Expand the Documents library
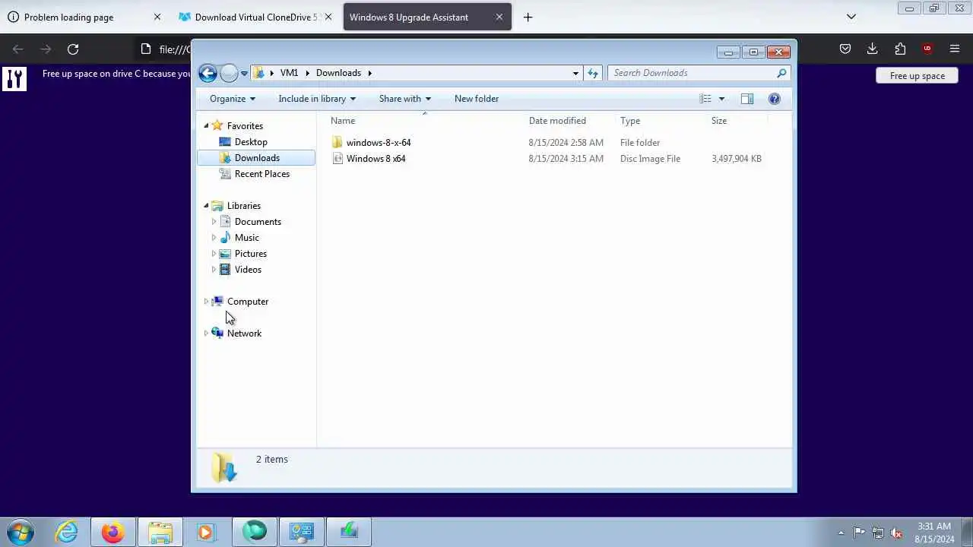 point(214,222)
